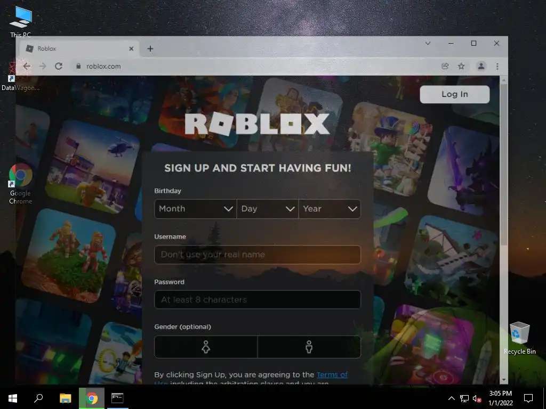Click the Chrome taskbar icon

pyautogui.click(x=92, y=398)
